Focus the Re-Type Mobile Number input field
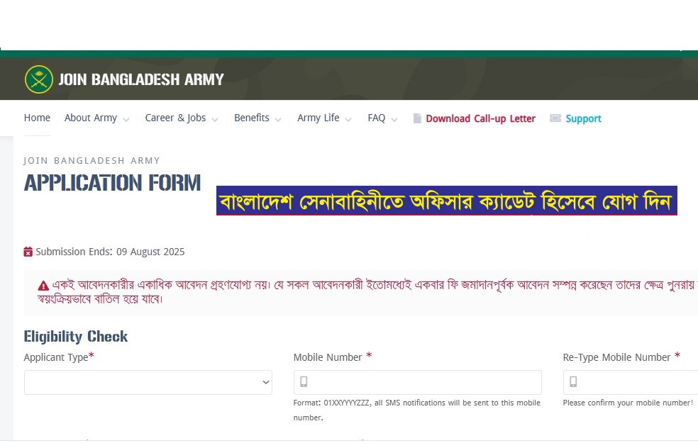This screenshot has width=698, height=448. [x=631, y=382]
